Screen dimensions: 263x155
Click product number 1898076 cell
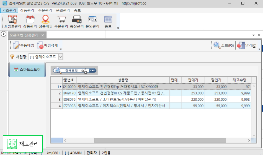click(x=69, y=99)
